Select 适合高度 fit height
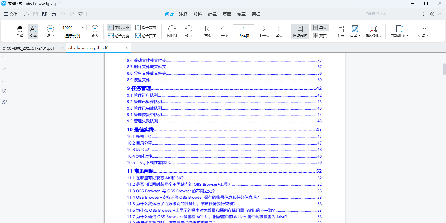The width and height of the screenshot is (446, 223). click(x=146, y=28)
